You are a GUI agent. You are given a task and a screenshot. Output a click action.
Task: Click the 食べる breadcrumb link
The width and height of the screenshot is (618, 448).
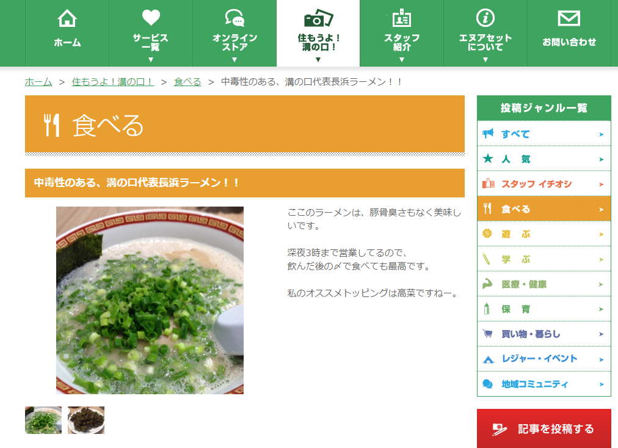187,82
